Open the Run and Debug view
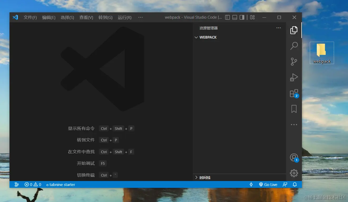The width and height of the screenshot is (348, 202). pos(294,77)
